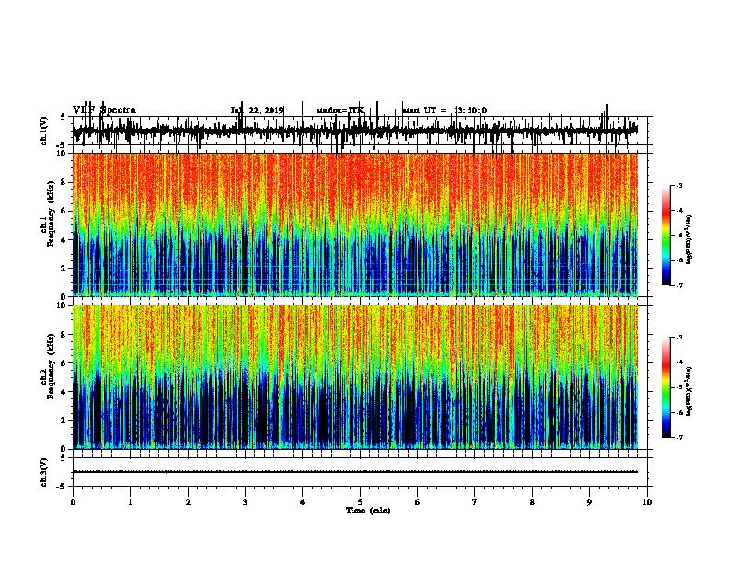
Task: Click the ch.2 spectrogram "6" kHz tick label
Action: click(64, 363)
